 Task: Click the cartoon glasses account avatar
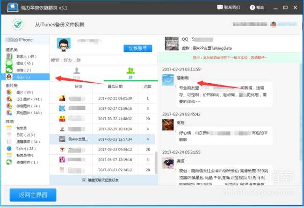64,44
